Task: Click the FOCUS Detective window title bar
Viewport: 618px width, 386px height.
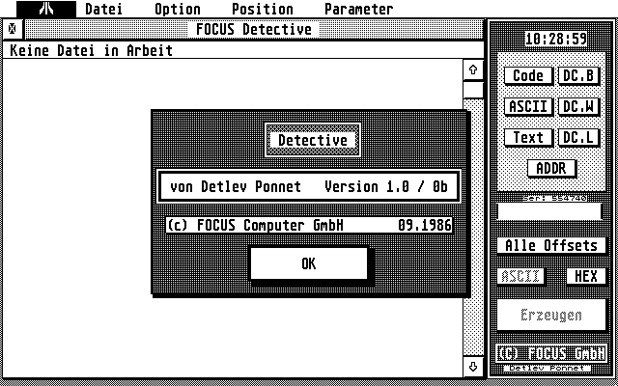Action: [x=254, y=29]
